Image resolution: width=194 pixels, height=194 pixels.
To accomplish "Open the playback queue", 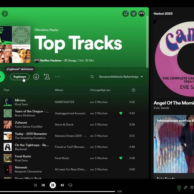I will [192, 187].
